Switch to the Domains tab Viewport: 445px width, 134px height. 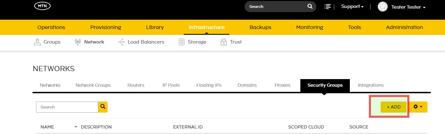pos(247,85)
